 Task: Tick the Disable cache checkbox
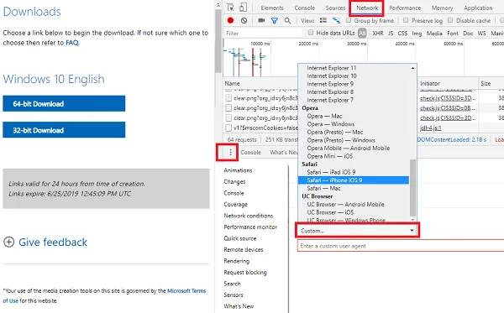(x=450, y=20)
